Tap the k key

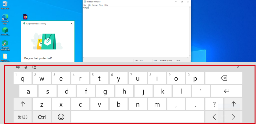pyautogui.click(x=163, y=91)
